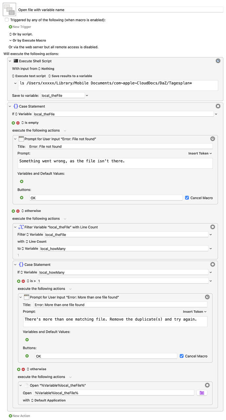The height and width of the screenshot is (420, 226).
Task: Open the 'Save results to a variable' popup
Action: click(x=70, y=76)
